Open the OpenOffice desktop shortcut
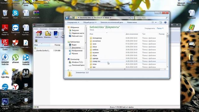Viewport: 199px width, 112px height. pyautogui.click(x=5, y=89)
